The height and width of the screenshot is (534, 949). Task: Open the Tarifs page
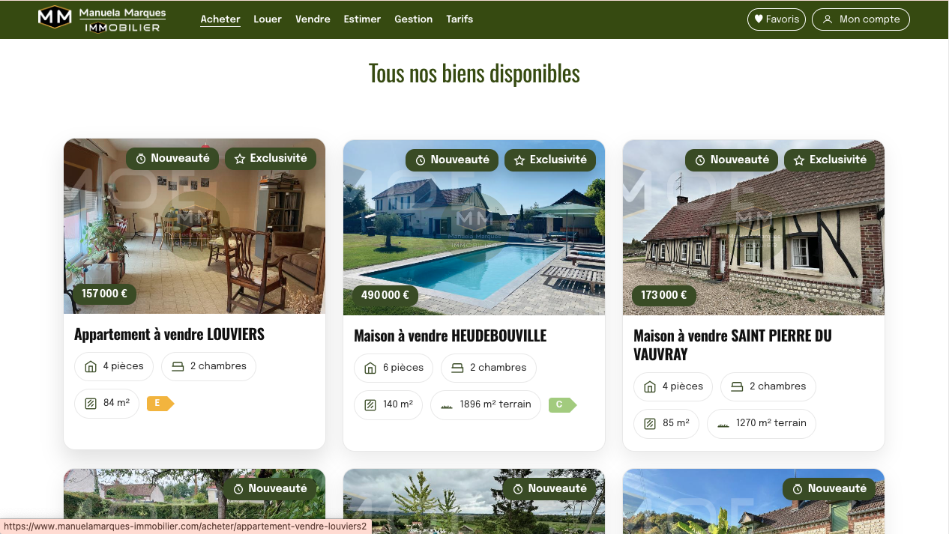(460, 19)
